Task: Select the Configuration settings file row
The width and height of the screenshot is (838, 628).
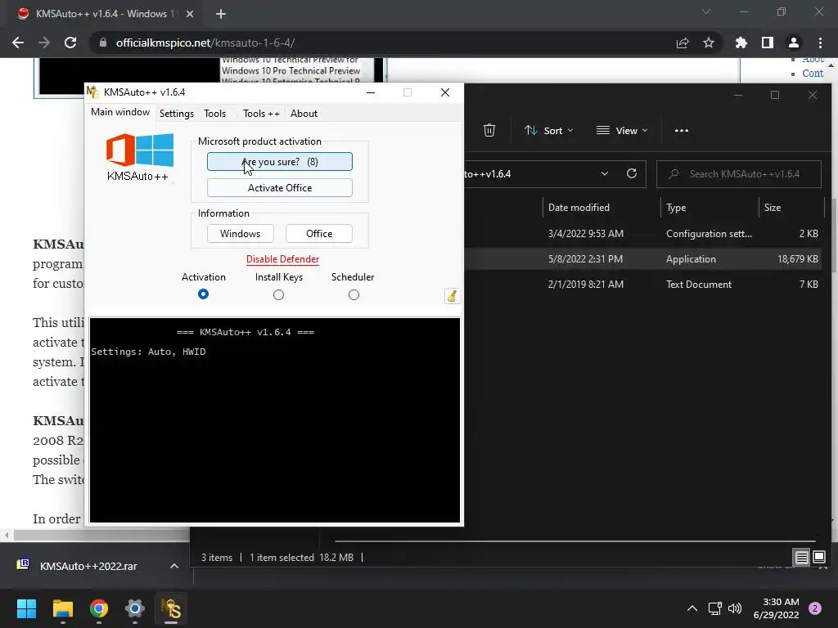Action: tap(643, 234)
